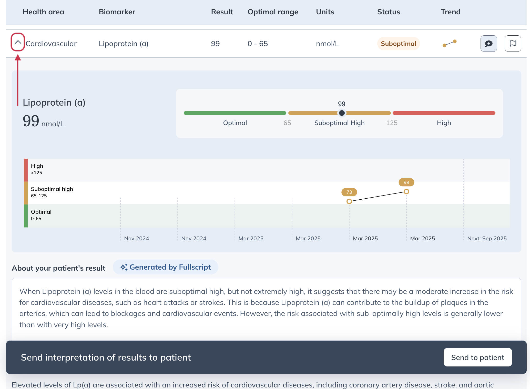Click the Biomarker column header
Viewport: 530px width, 389px height.
117,12
